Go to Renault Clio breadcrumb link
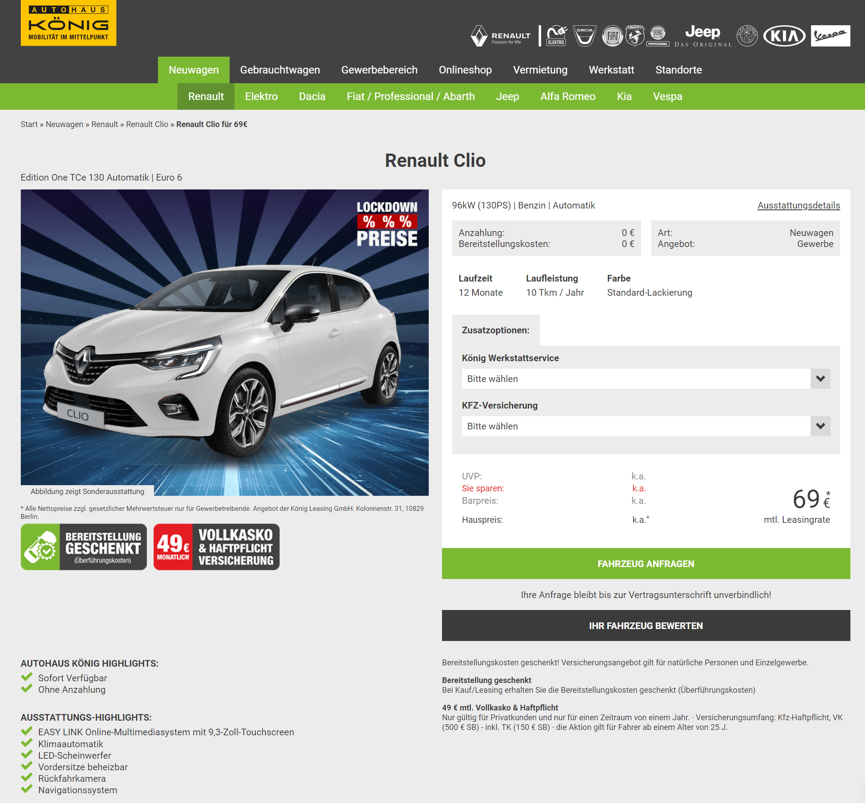Image resolution: width=865 pixels, height=803 pixels. (x=147, y=124)
